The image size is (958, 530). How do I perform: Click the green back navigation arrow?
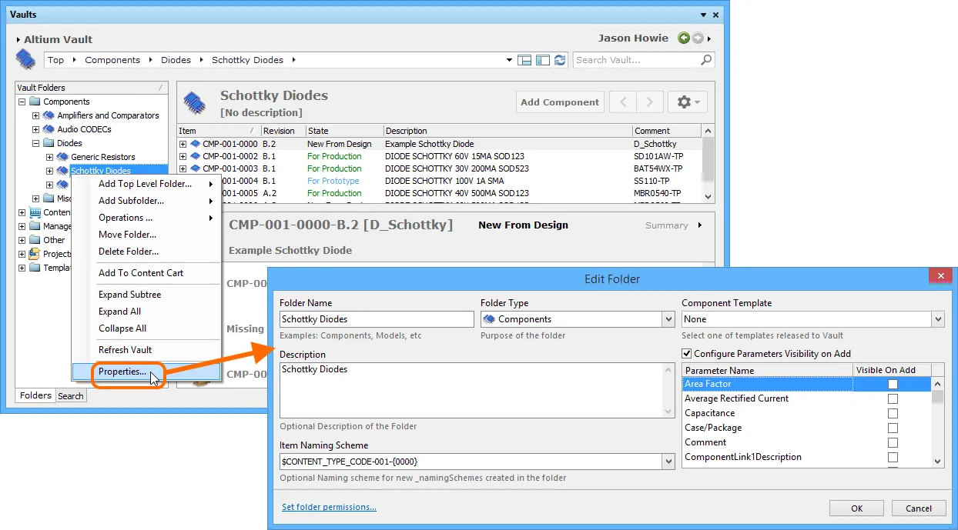tap(684, 38)
